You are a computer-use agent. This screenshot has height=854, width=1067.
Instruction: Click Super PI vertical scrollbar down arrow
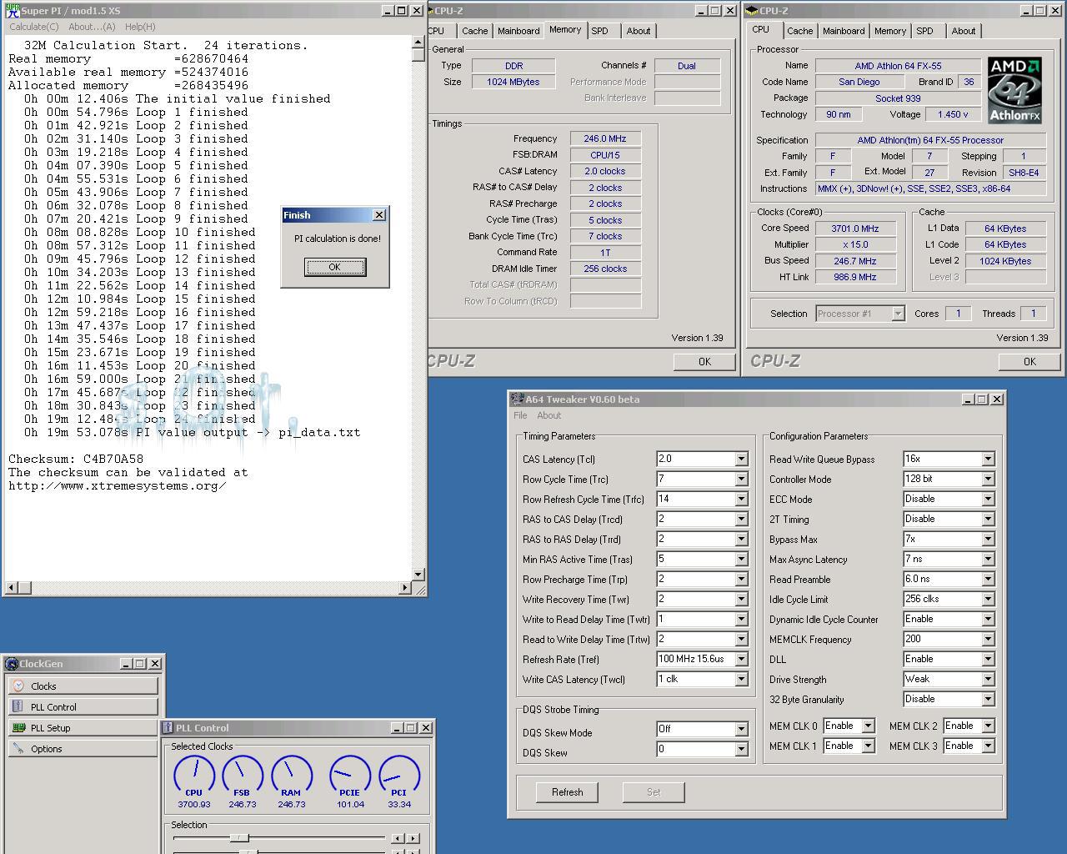418,575
